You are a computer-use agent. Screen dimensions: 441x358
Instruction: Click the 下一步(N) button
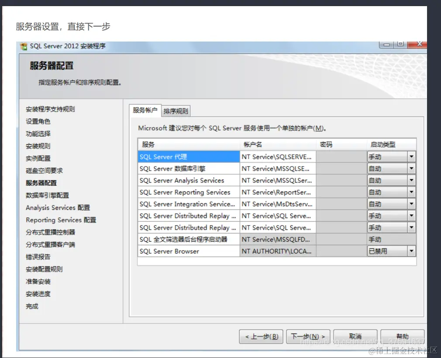coord(308,336)
